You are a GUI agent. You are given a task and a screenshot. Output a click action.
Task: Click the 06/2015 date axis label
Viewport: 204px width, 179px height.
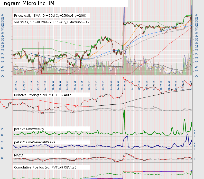tap(60, 85)
